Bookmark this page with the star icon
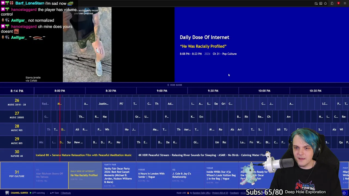 [x=325, y=4]
